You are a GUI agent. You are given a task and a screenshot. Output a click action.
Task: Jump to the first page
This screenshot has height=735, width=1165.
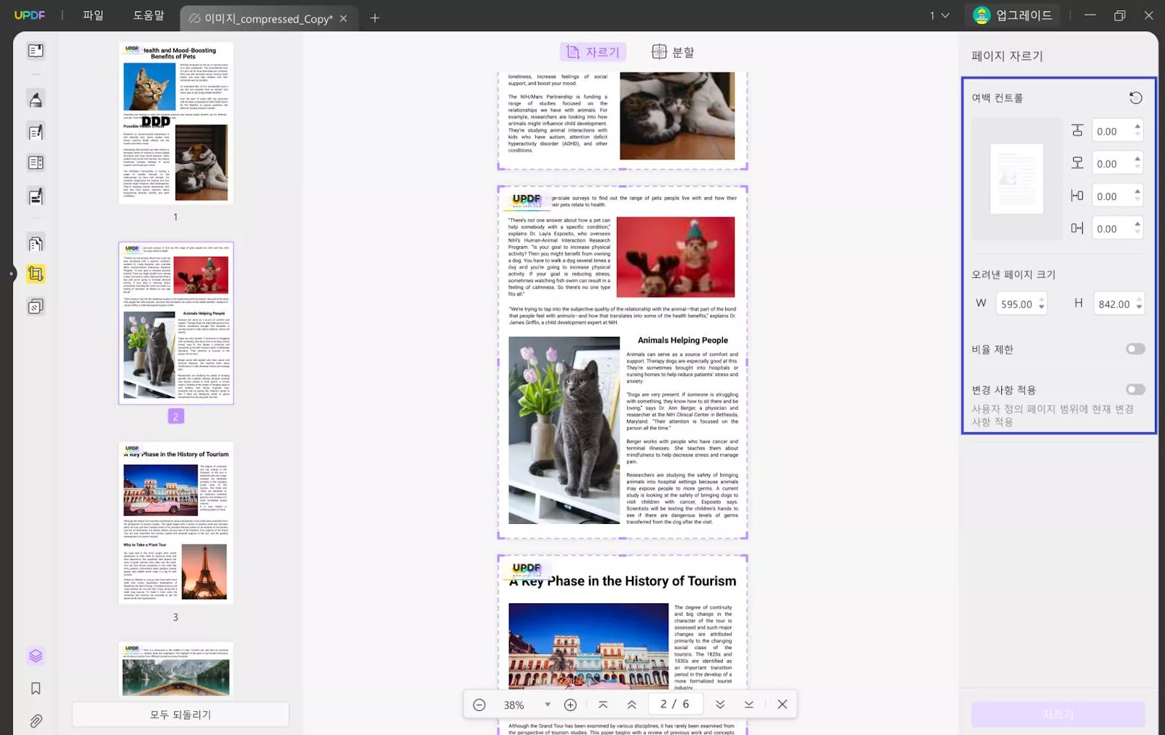(x=603, y=704)
